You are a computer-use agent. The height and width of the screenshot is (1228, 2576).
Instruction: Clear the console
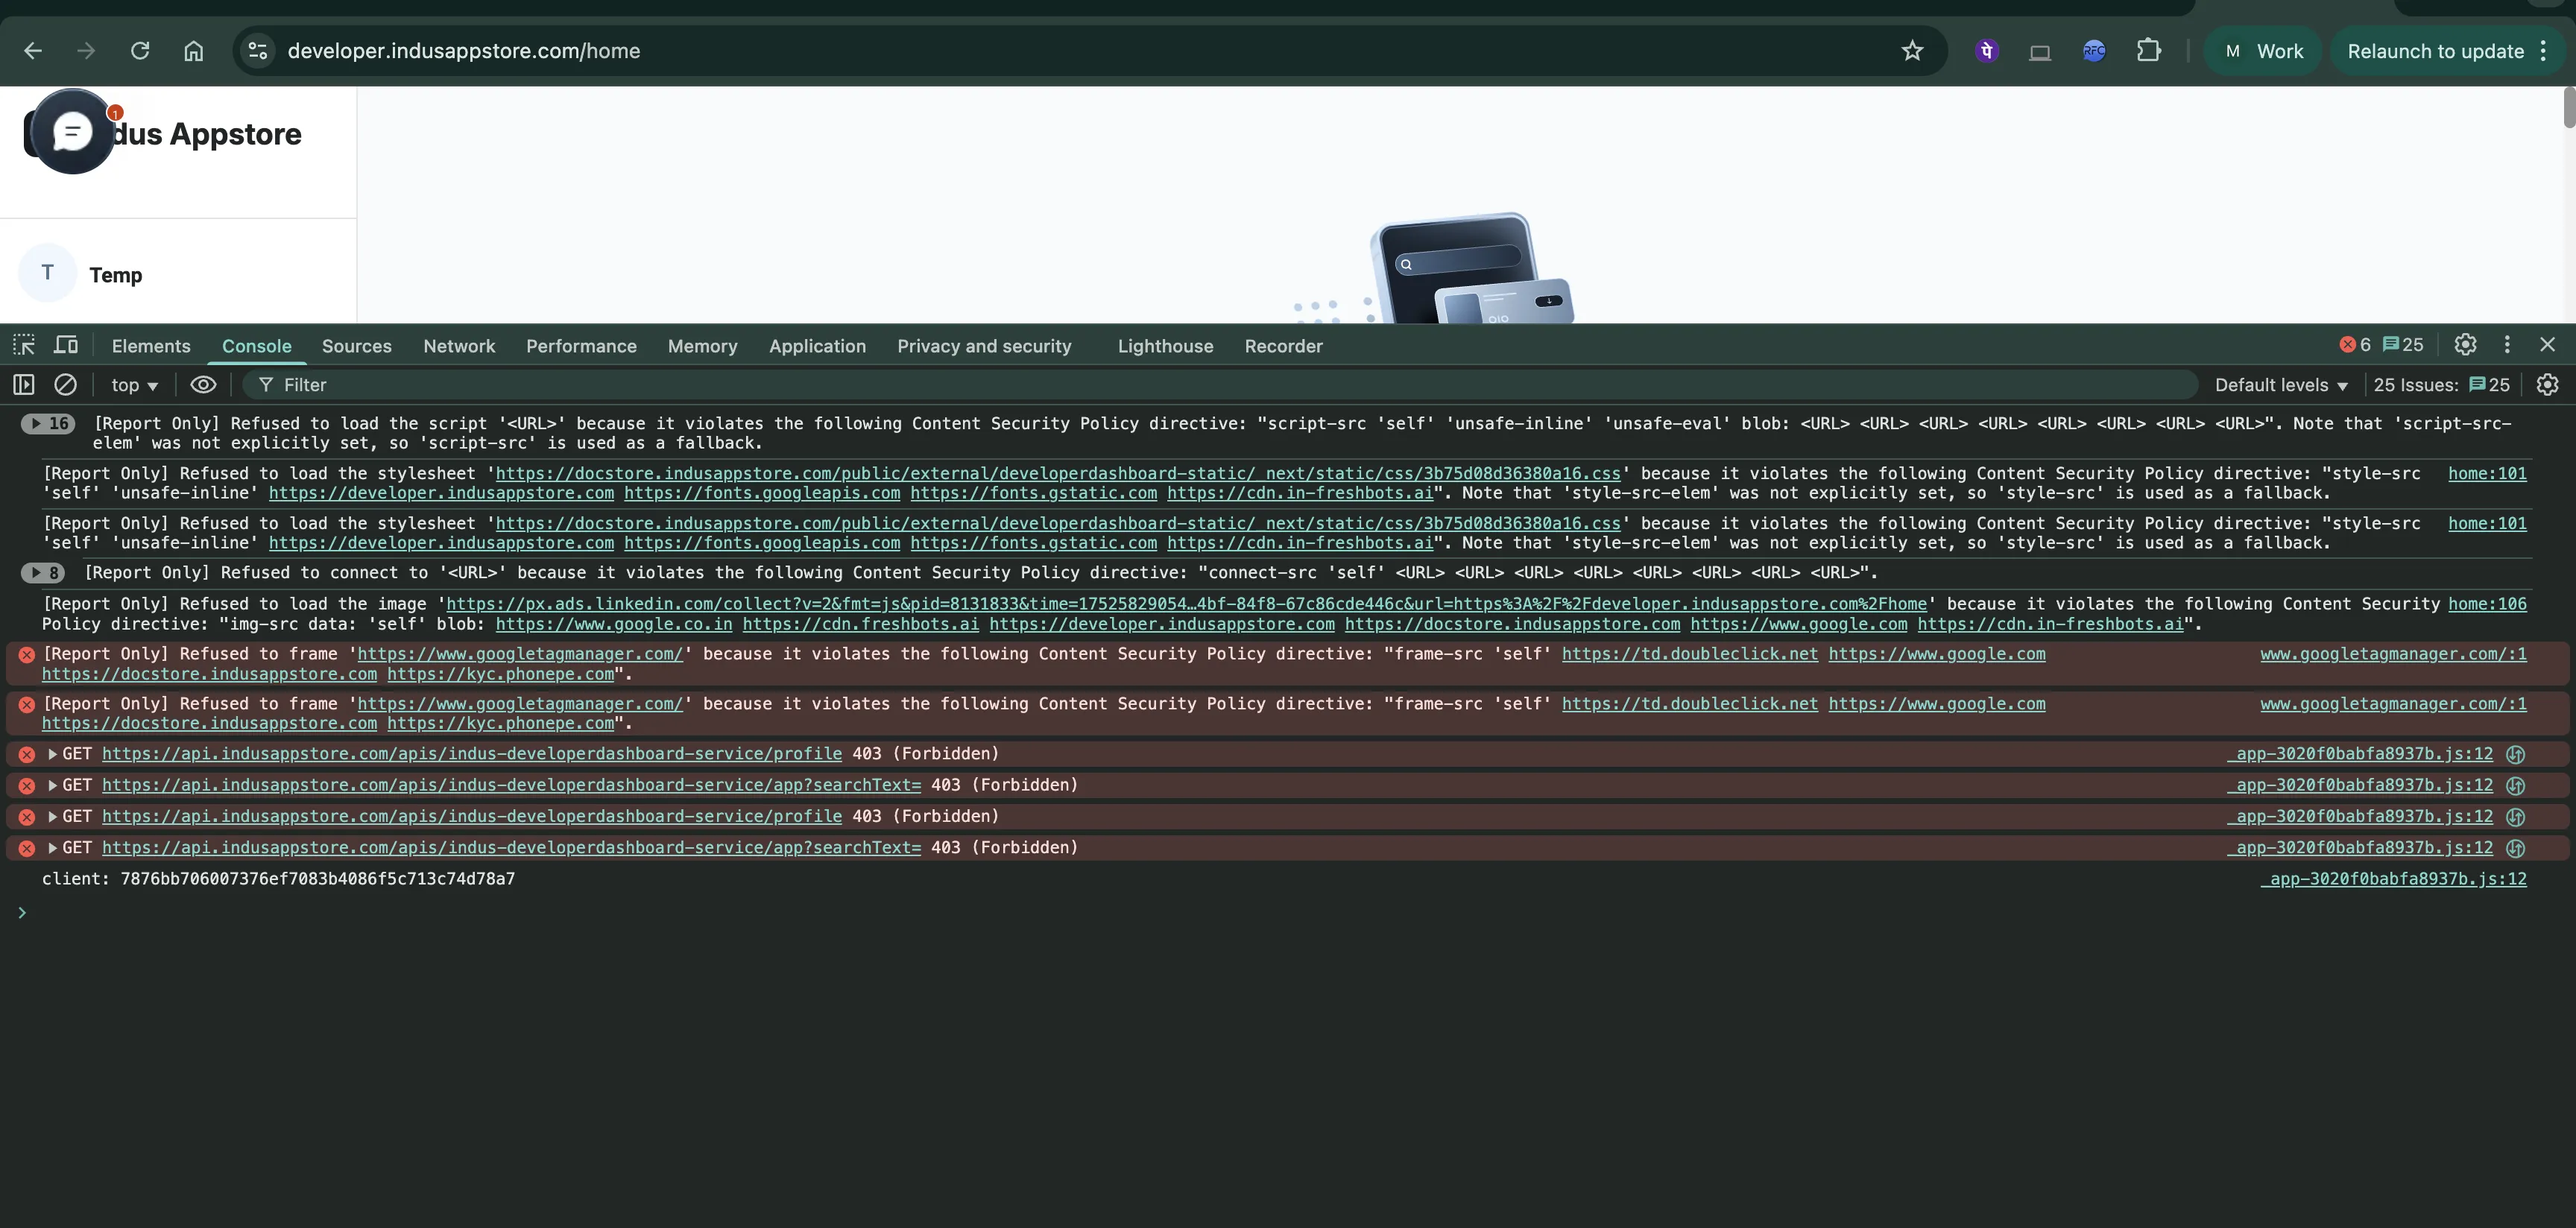click(66, 385)
